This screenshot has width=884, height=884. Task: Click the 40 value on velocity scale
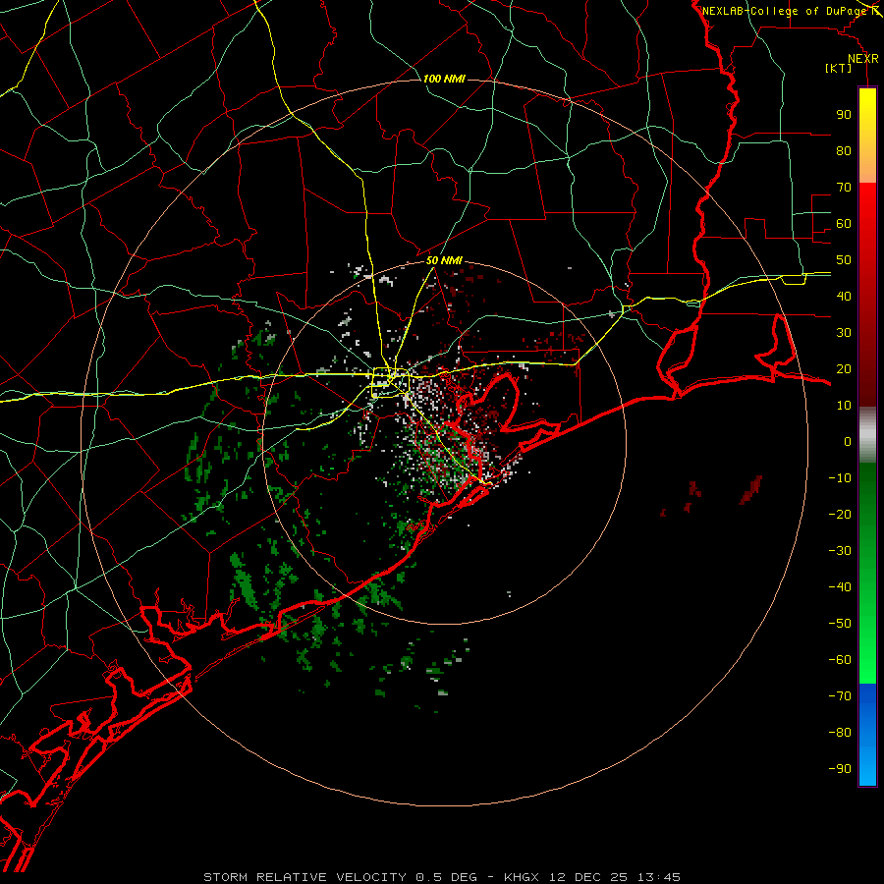pyautogui.click(x=844, y=296)
